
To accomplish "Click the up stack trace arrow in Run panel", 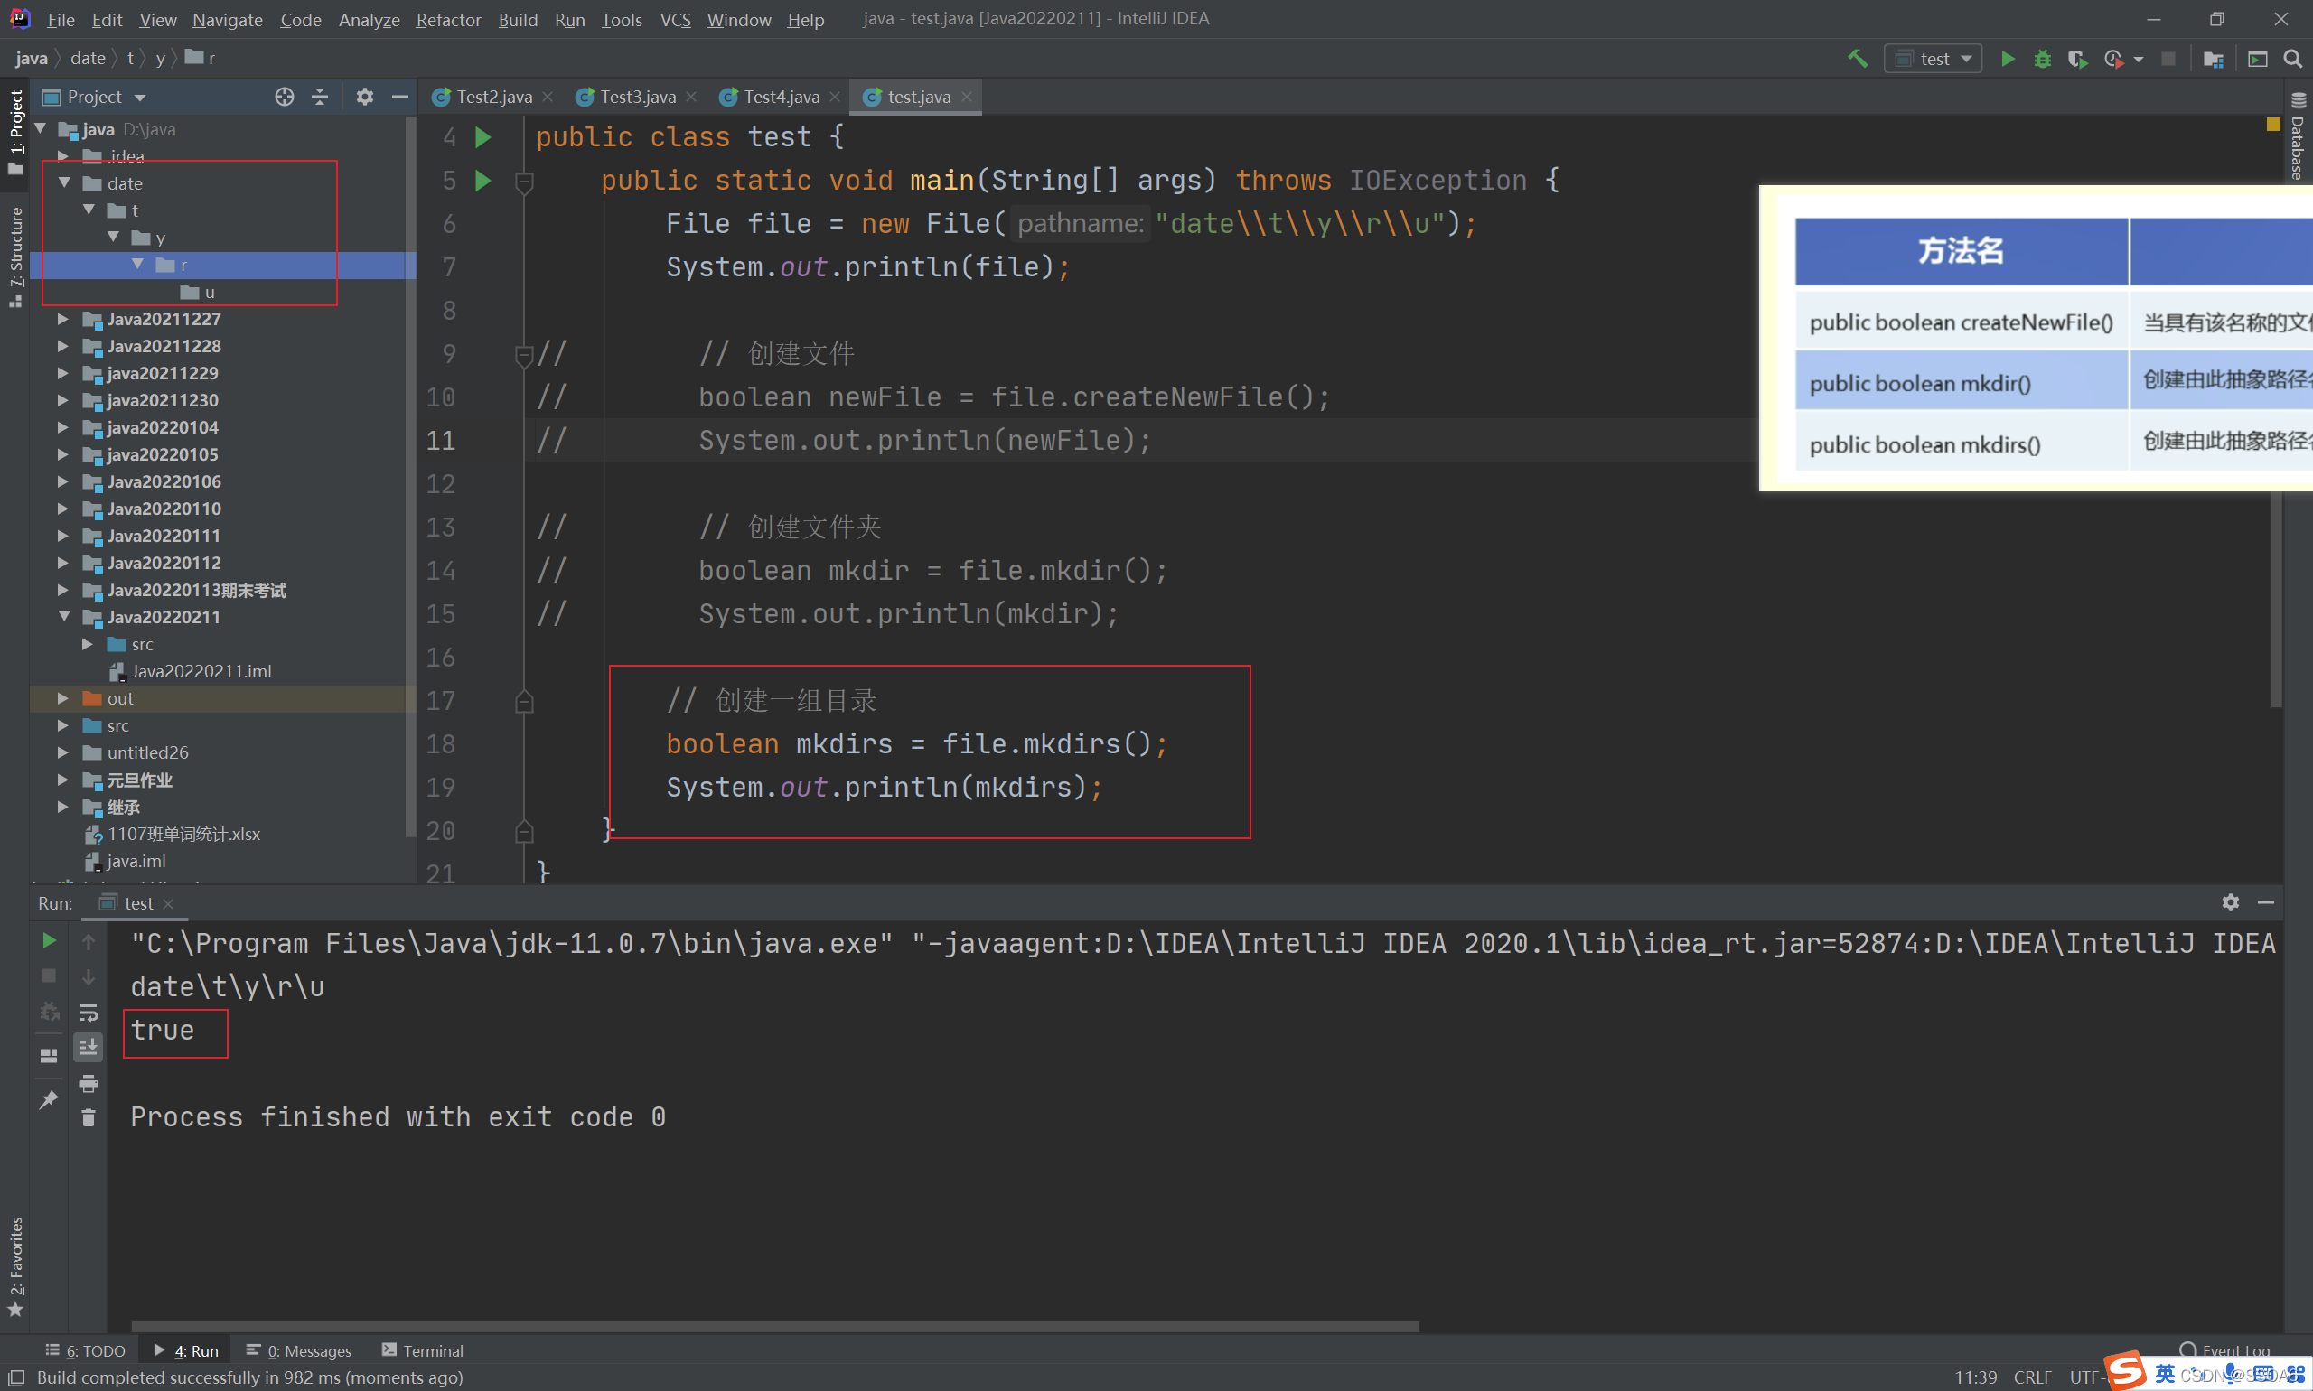I will (89, 941).
